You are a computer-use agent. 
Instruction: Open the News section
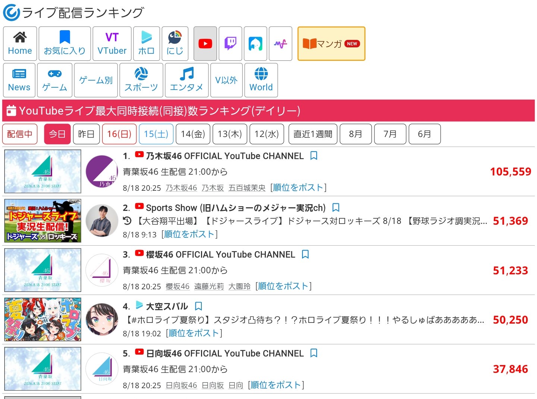click(19, 80)
